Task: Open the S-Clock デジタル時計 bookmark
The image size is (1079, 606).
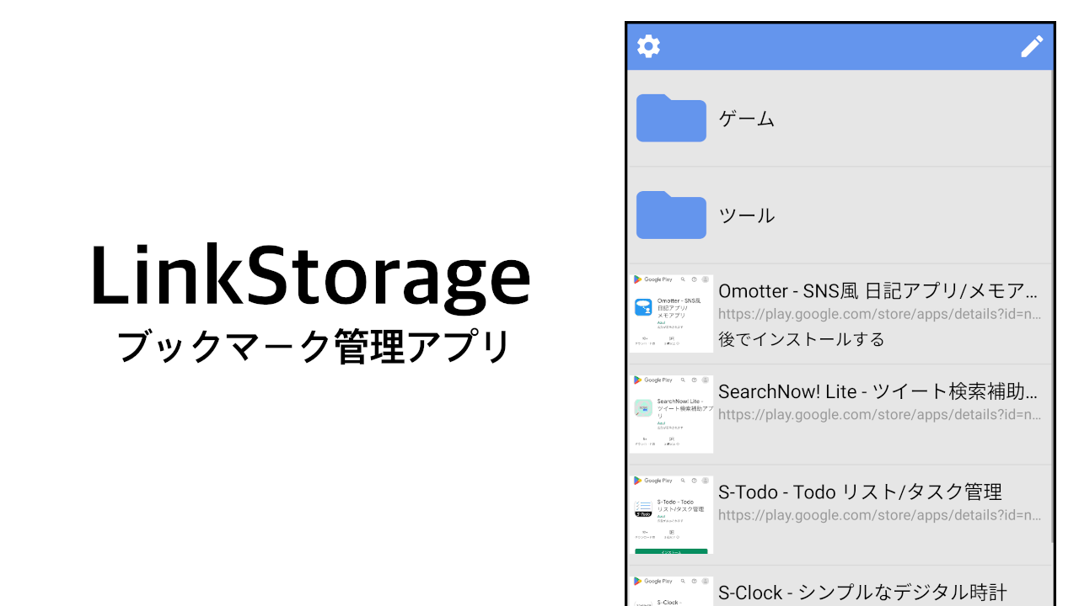Action: tap(860, 592)
